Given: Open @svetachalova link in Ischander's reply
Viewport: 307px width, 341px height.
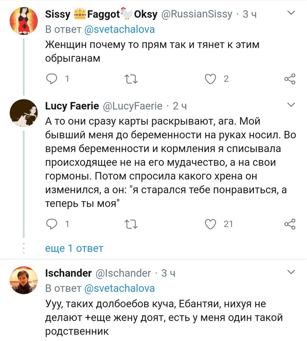Looking at the screenshot, I should (118, 288).
